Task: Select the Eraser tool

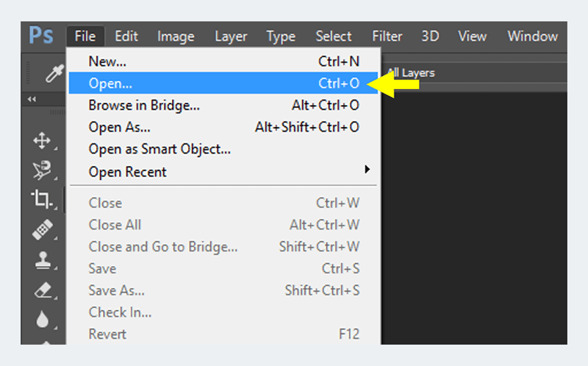Action: coord(43,290)
